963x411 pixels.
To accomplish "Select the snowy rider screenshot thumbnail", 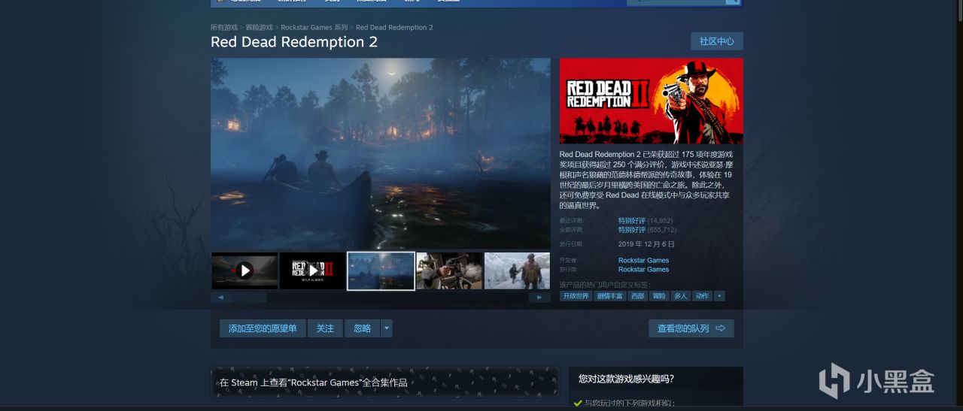I will (517, 270).
